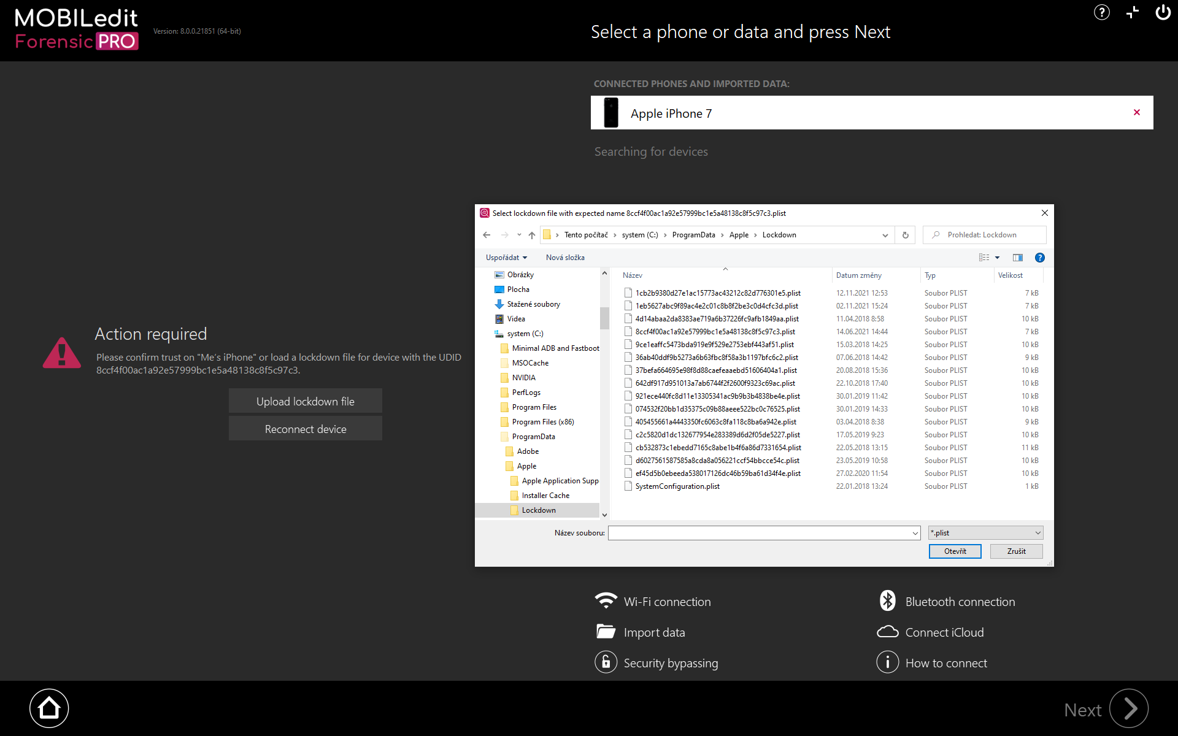Image resolution: width=1178 pixels, height=736 pixels.
Task: Sort files by Datum změny column
Action: point(859,275)
